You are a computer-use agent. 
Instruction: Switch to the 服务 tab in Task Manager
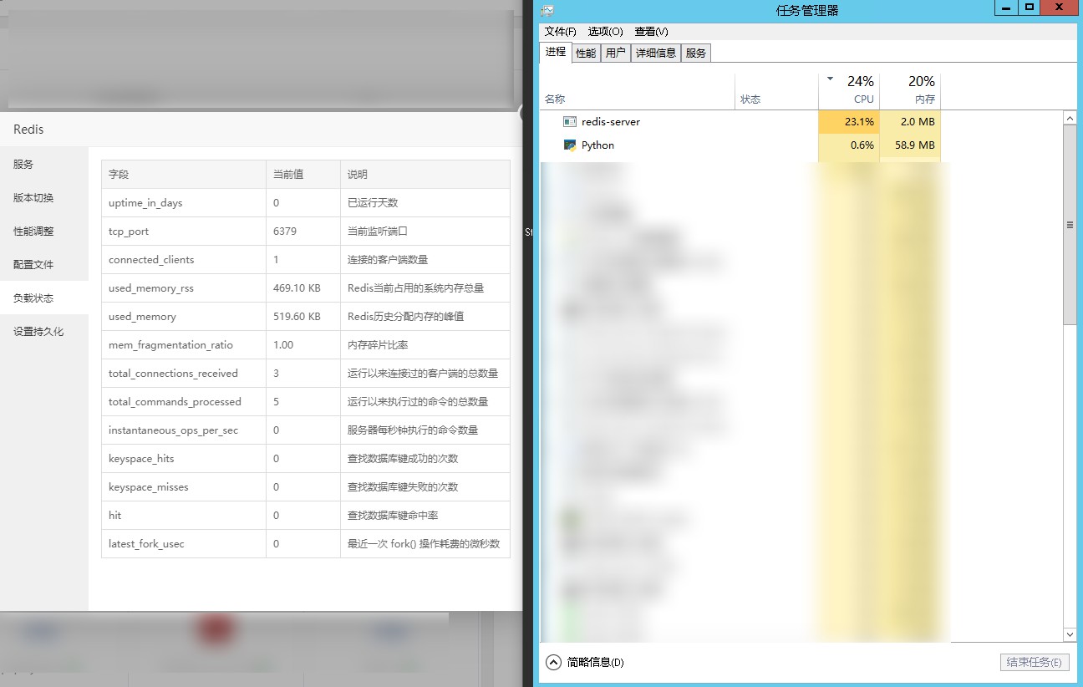[696, 53]
